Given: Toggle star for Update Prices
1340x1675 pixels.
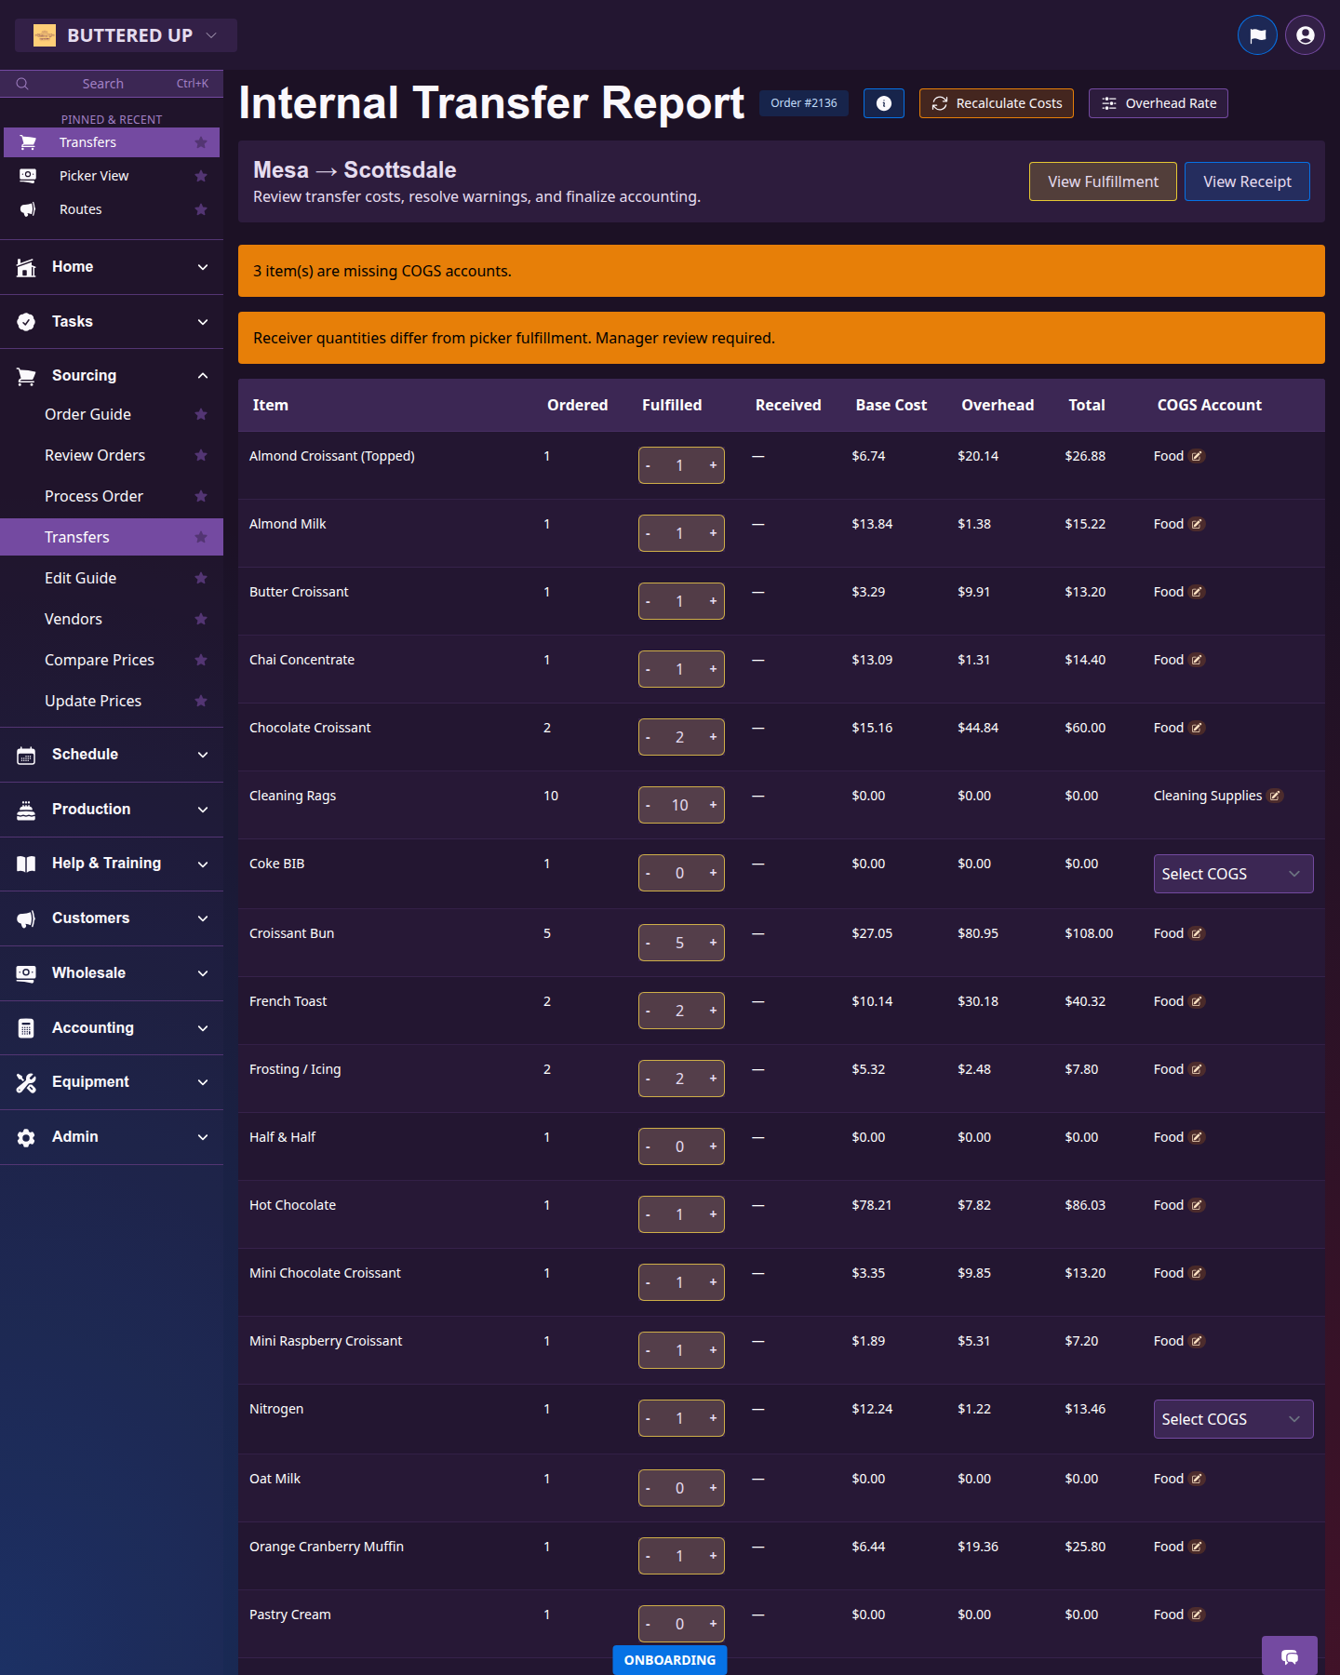Looking at the screenshot, I should point(201,701).
